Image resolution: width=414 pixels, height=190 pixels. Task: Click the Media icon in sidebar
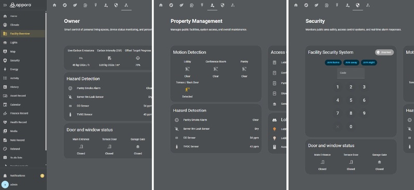tap(5, 131)
